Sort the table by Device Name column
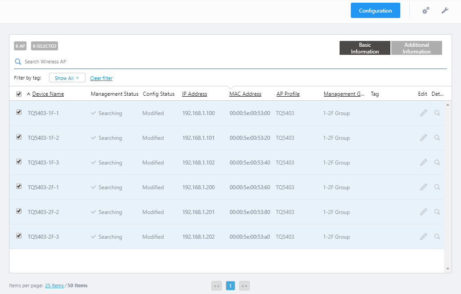 (48, 94)
